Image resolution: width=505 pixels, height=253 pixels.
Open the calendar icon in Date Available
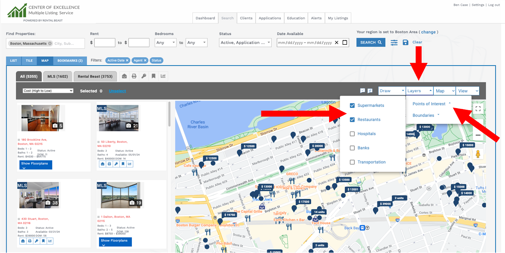345,43
